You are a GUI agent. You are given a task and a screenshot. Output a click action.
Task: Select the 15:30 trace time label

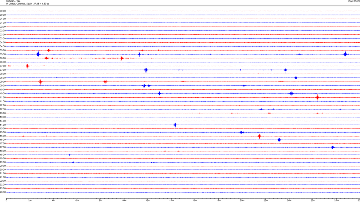coord(3,132)
